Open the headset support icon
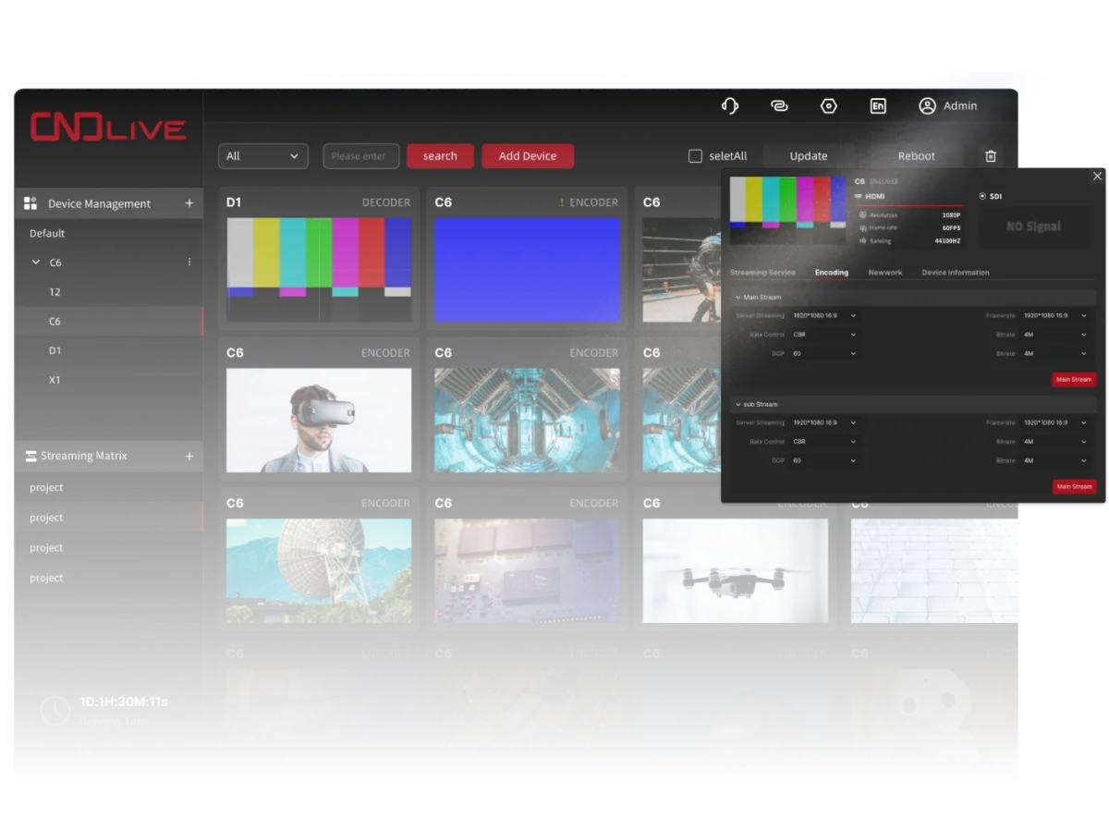Screen dimensions: 1109x831 point(729,105)
